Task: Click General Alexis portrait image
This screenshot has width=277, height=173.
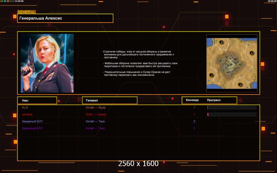Action: (x=47, y=63)
